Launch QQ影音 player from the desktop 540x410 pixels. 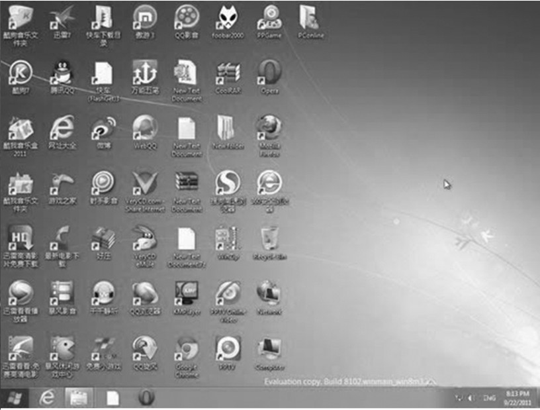pyautogui.click(x=187, y=22)
